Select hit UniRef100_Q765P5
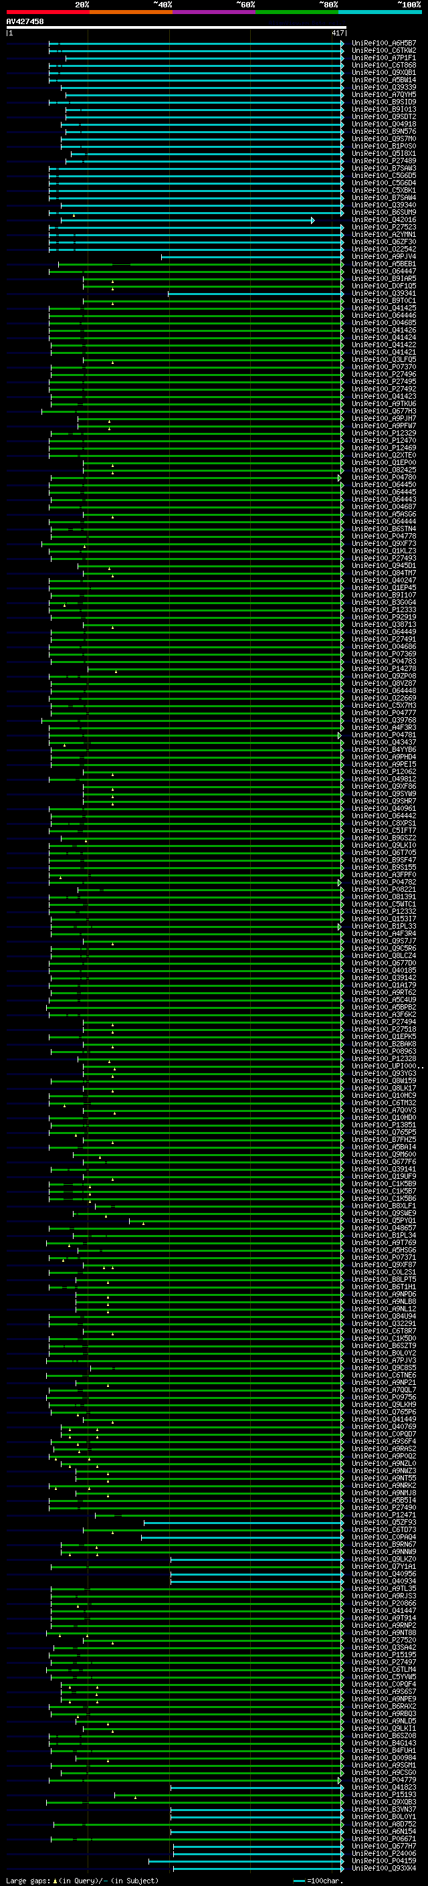 click(384, 1132)
